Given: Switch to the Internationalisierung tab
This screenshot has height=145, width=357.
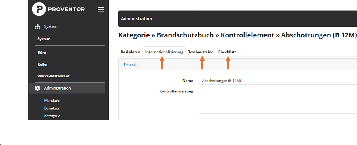Looking at the screenshot, I should 164,52.
